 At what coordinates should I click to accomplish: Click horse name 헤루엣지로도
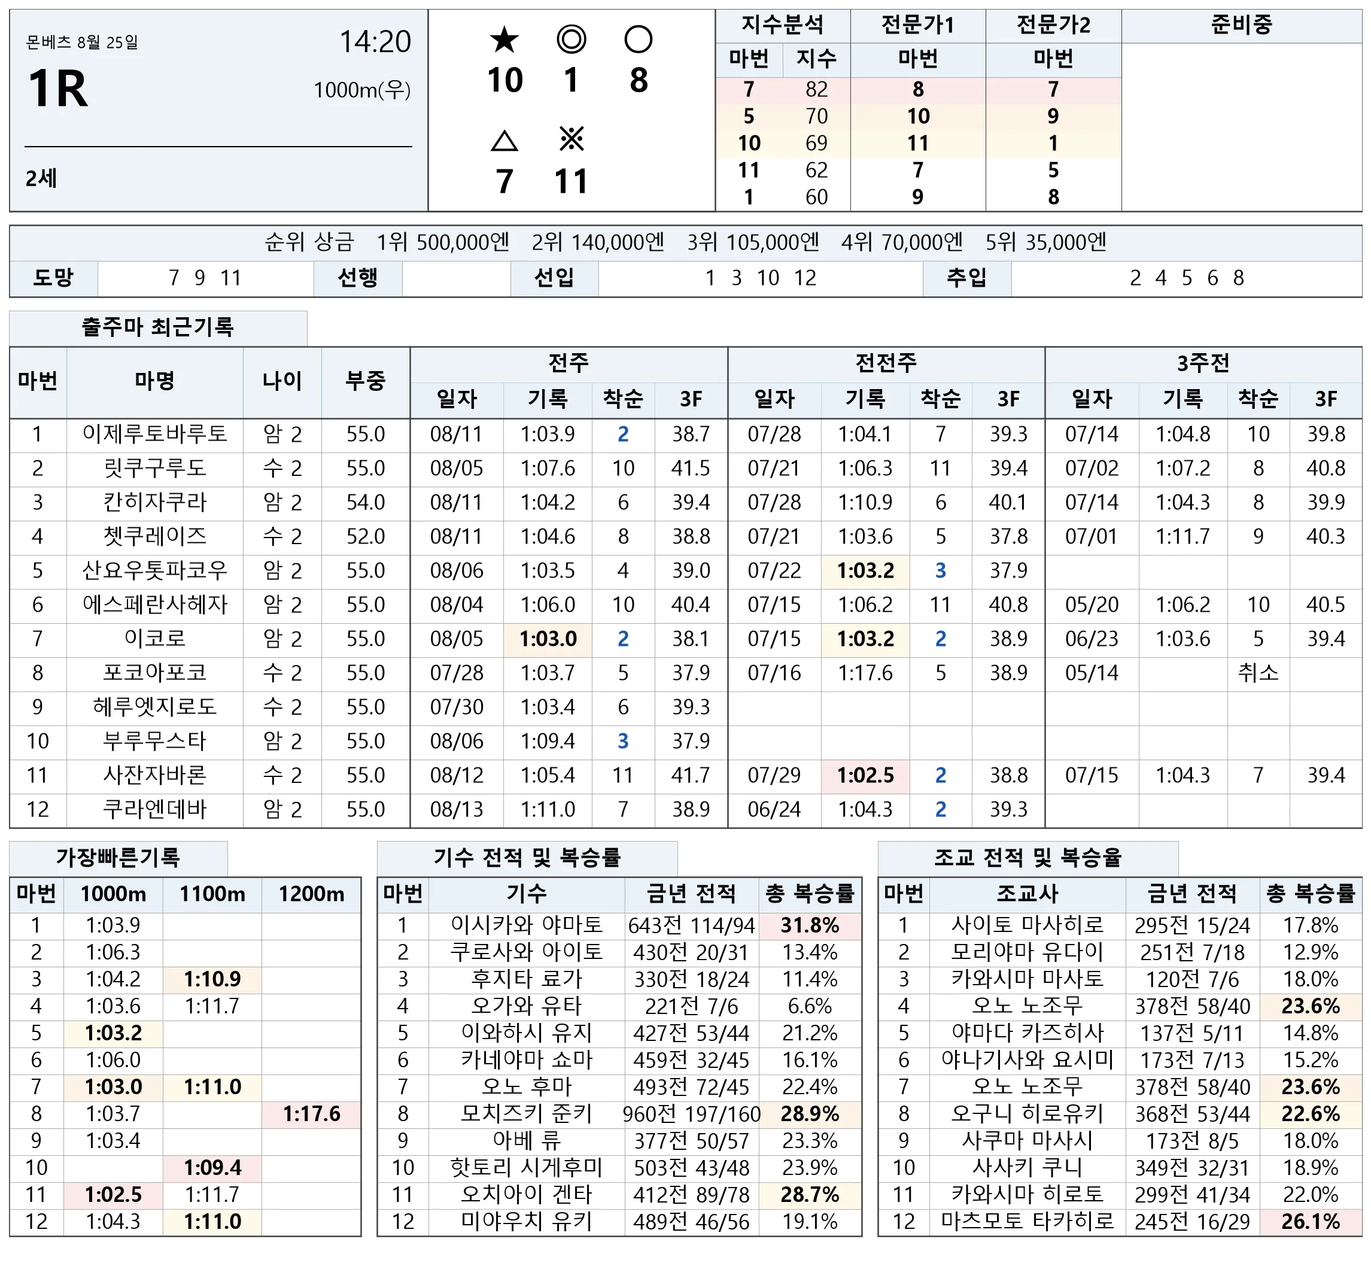click(x=154, y=708)
